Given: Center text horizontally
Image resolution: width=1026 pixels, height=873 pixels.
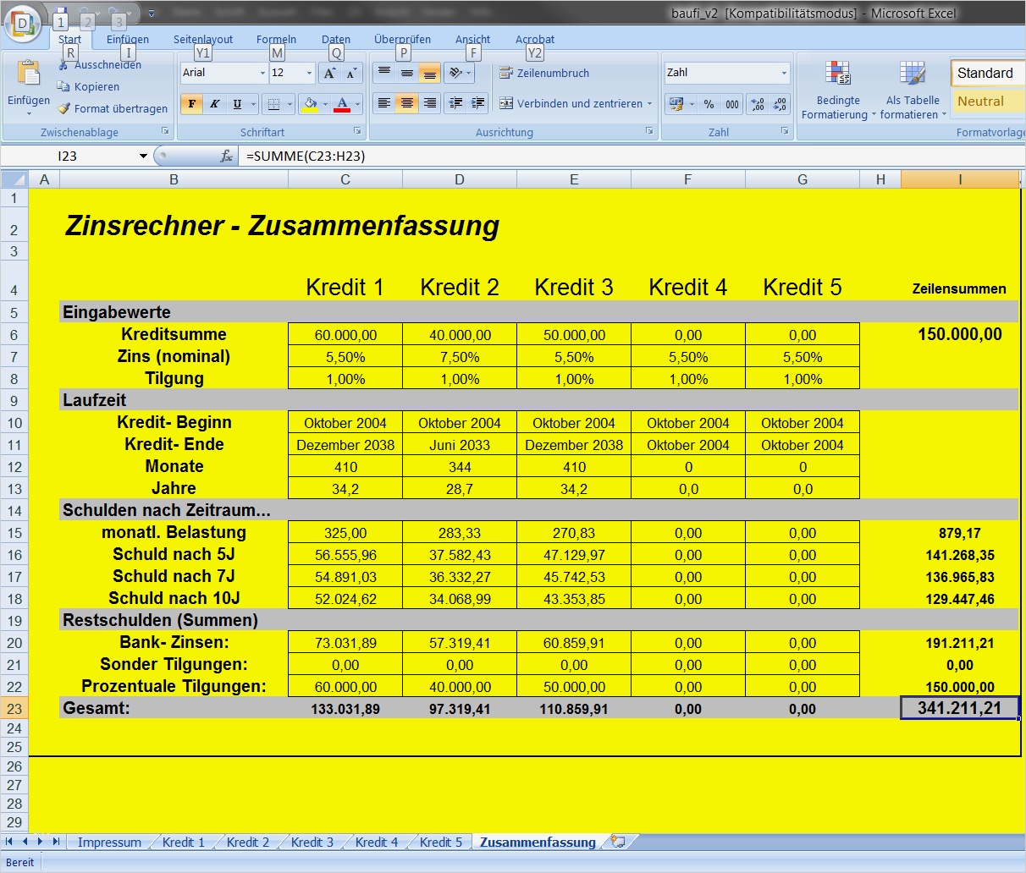Looking at the screenshot, I should (407, 103).
